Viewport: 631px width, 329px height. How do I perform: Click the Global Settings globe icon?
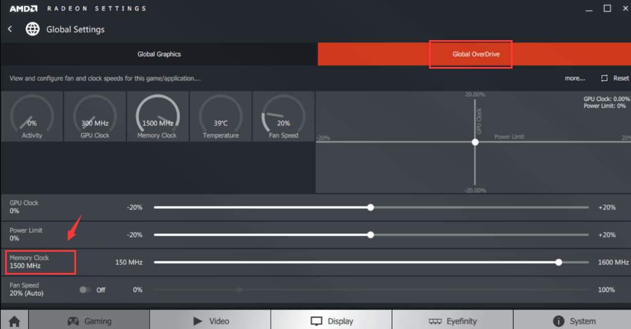[33, 29]
